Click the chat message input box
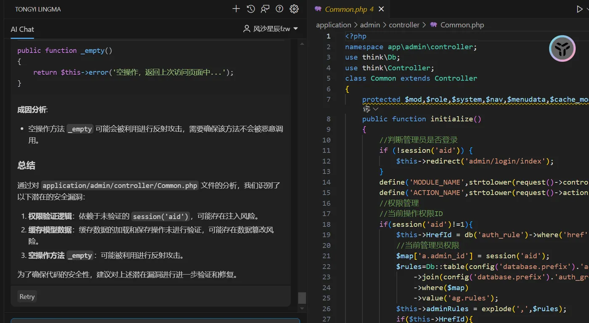Image resolution: width=589 pixels, height=323 pixels. [x=155, y=320]
